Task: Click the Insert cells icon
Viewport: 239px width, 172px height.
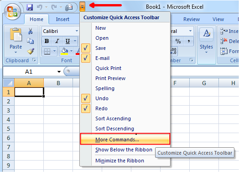Action: [224, 31]
